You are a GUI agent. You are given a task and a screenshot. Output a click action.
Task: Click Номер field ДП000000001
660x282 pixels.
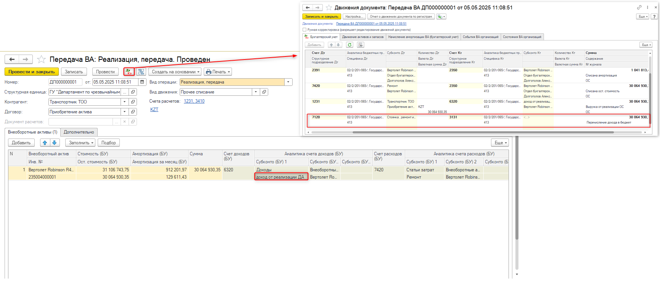65,82
